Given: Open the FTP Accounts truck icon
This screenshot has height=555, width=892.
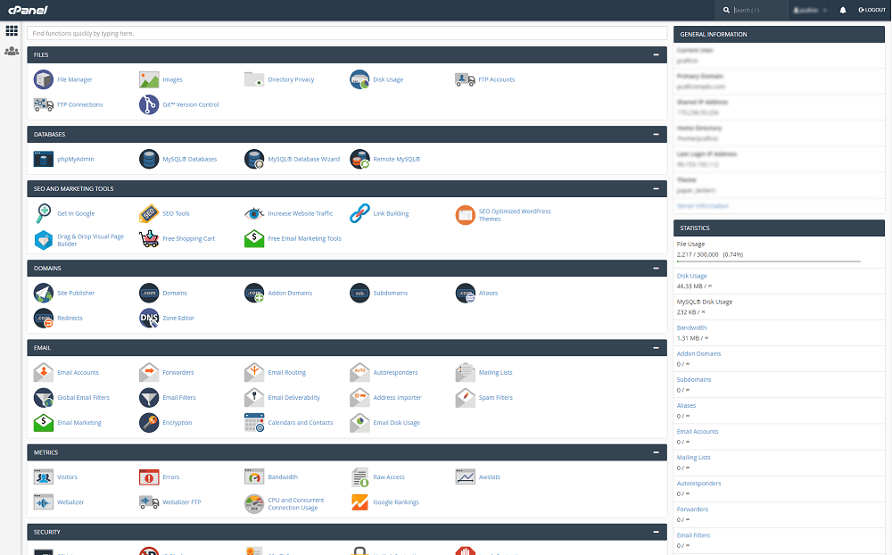Looking at the screenshot, I should 465,79.
